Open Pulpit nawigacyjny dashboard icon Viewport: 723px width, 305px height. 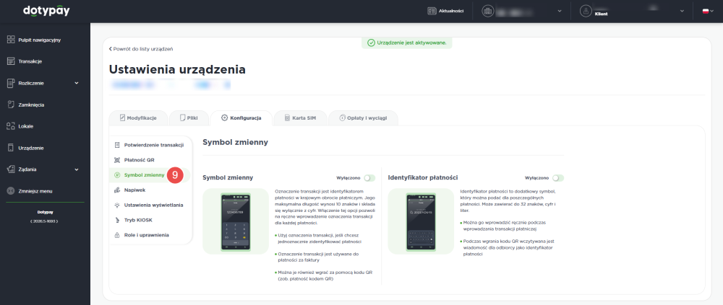point(12,40)
